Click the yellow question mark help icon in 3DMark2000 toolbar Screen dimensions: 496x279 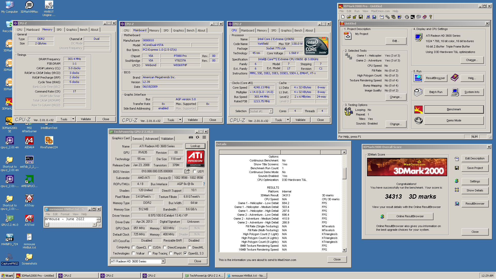(x=430, y=17)
